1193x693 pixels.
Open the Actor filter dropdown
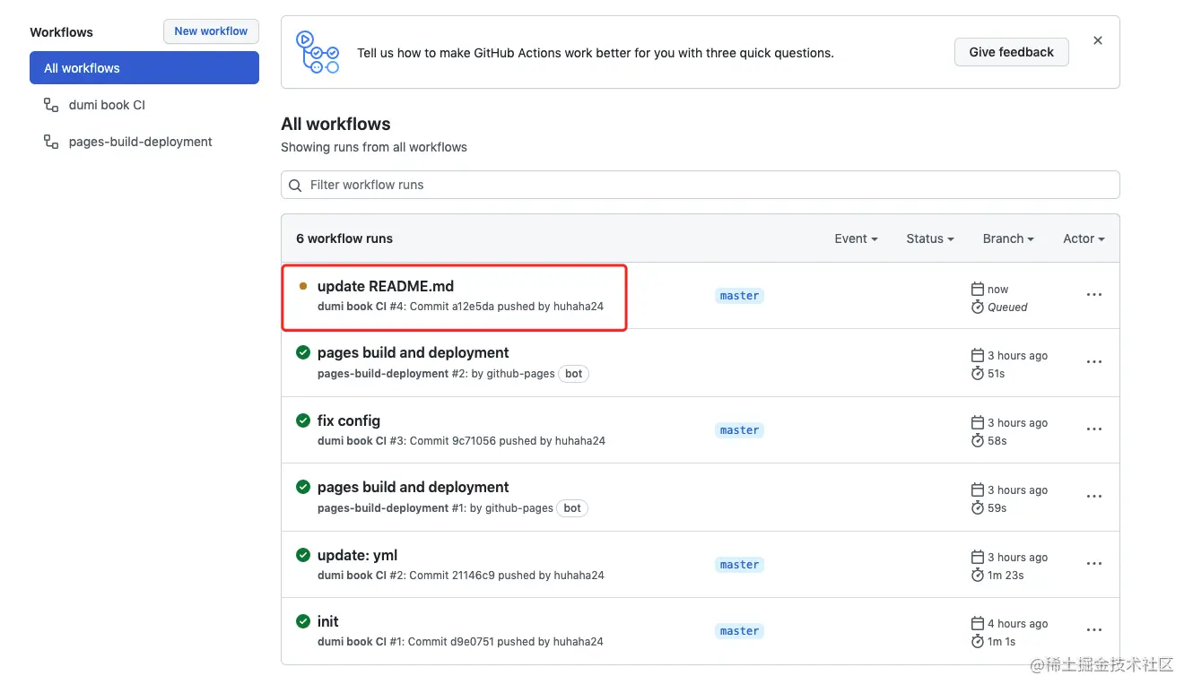coord(1084,238)
